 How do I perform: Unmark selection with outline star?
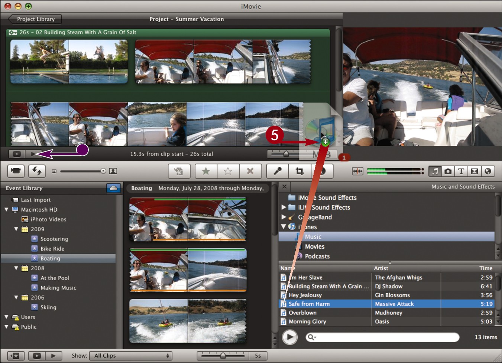coord(228,171)
